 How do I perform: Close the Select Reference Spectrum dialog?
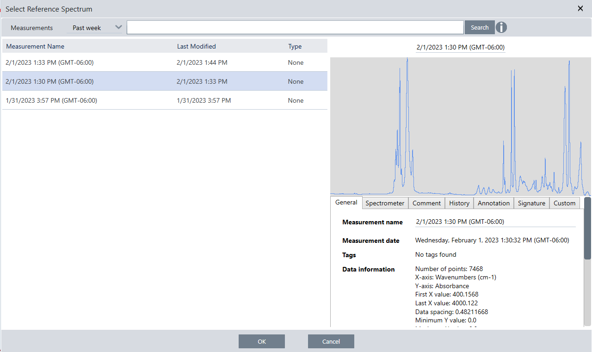coord(580,8)
